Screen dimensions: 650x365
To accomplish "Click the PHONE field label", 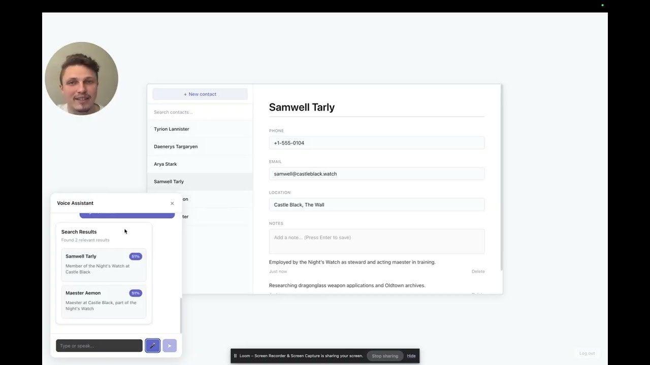I will point(276,131).
